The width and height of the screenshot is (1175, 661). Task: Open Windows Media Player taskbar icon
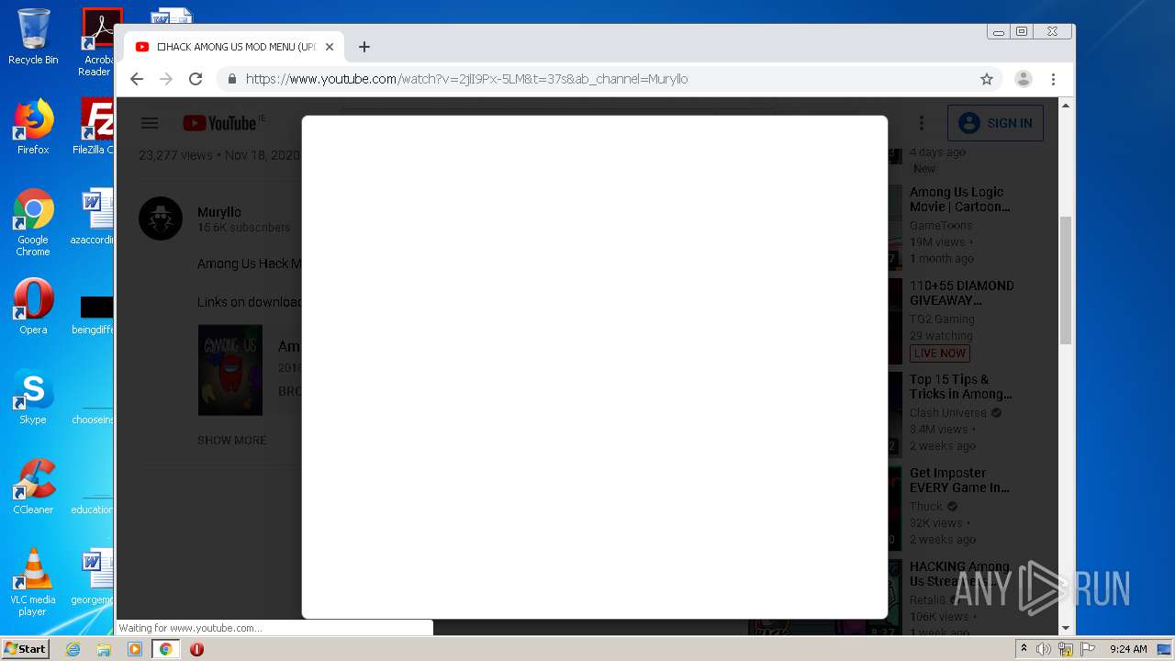point(135,649)
